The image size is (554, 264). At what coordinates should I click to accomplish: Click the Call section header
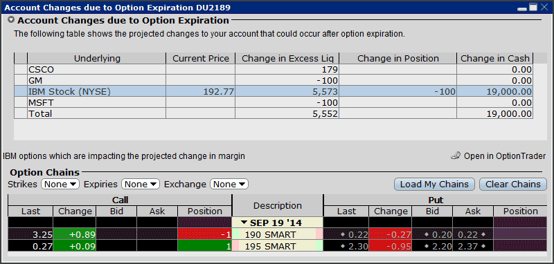(120, 200)
